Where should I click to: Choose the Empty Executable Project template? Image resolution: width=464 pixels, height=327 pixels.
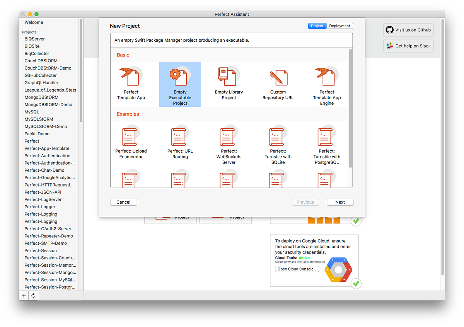tap(180, 84)
